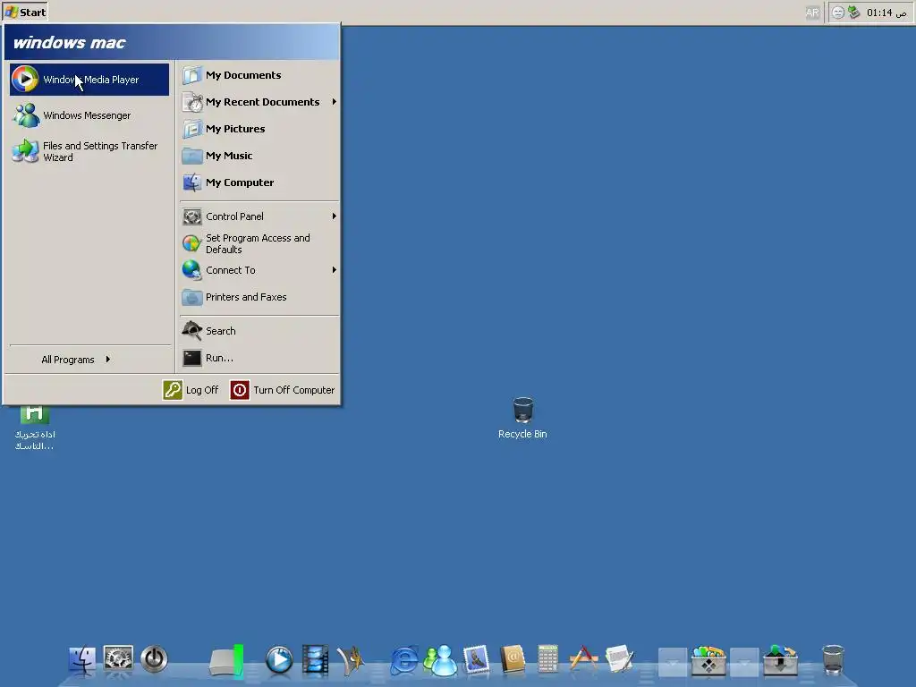The height and width of the screenshot is (687, 916).
Task: Click the trash can in the dock
Action: pos(833,660)
